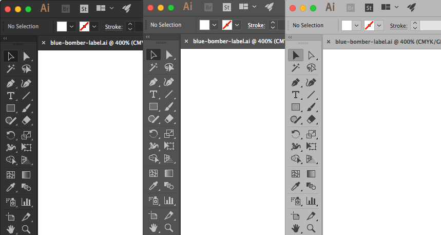
Task: Select Warp tool in the medium-gray window
Action: pos(154,146)
